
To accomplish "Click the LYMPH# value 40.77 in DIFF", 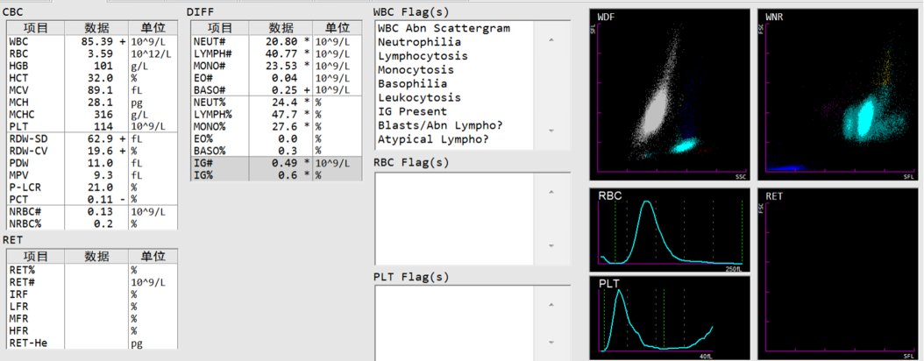I will point(281,53).
